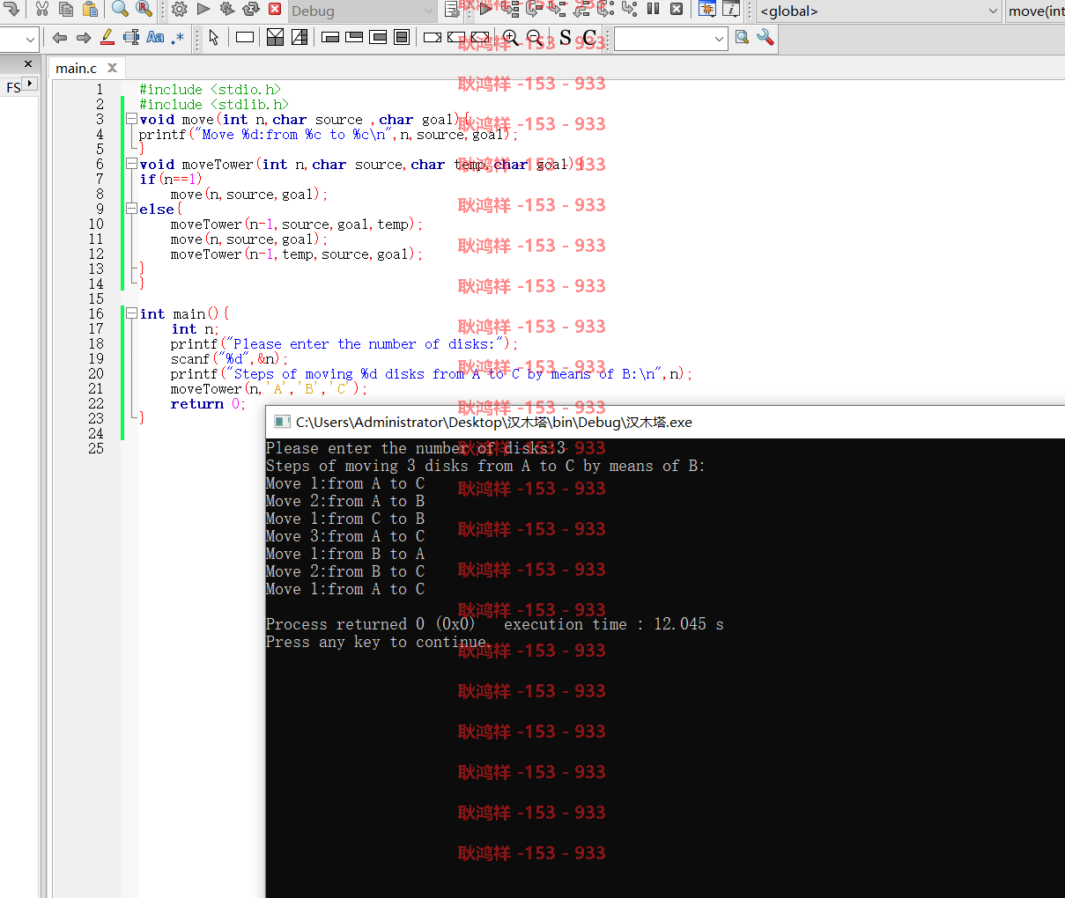Abort the build with the red X icon
Image resolution: width=1065 pixels, height=898 pixels.
pyautogui.click(x=275, y=10)
